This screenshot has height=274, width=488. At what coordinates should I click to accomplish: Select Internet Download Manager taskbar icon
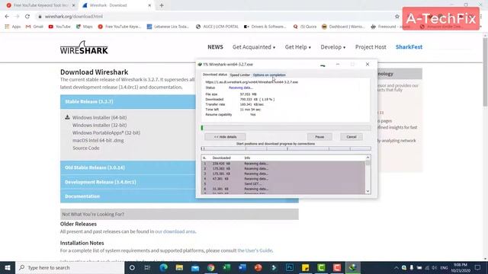click(x=352, y=267)
